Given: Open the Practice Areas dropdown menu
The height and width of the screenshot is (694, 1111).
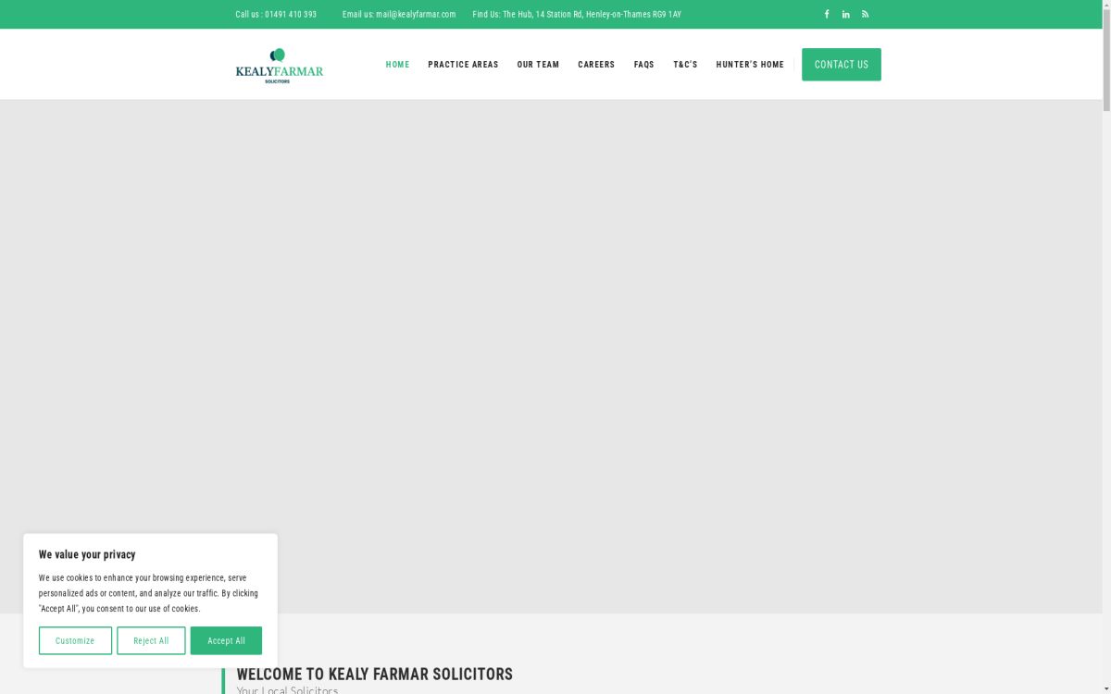Looking at the screenshot, I should (463, 64).
